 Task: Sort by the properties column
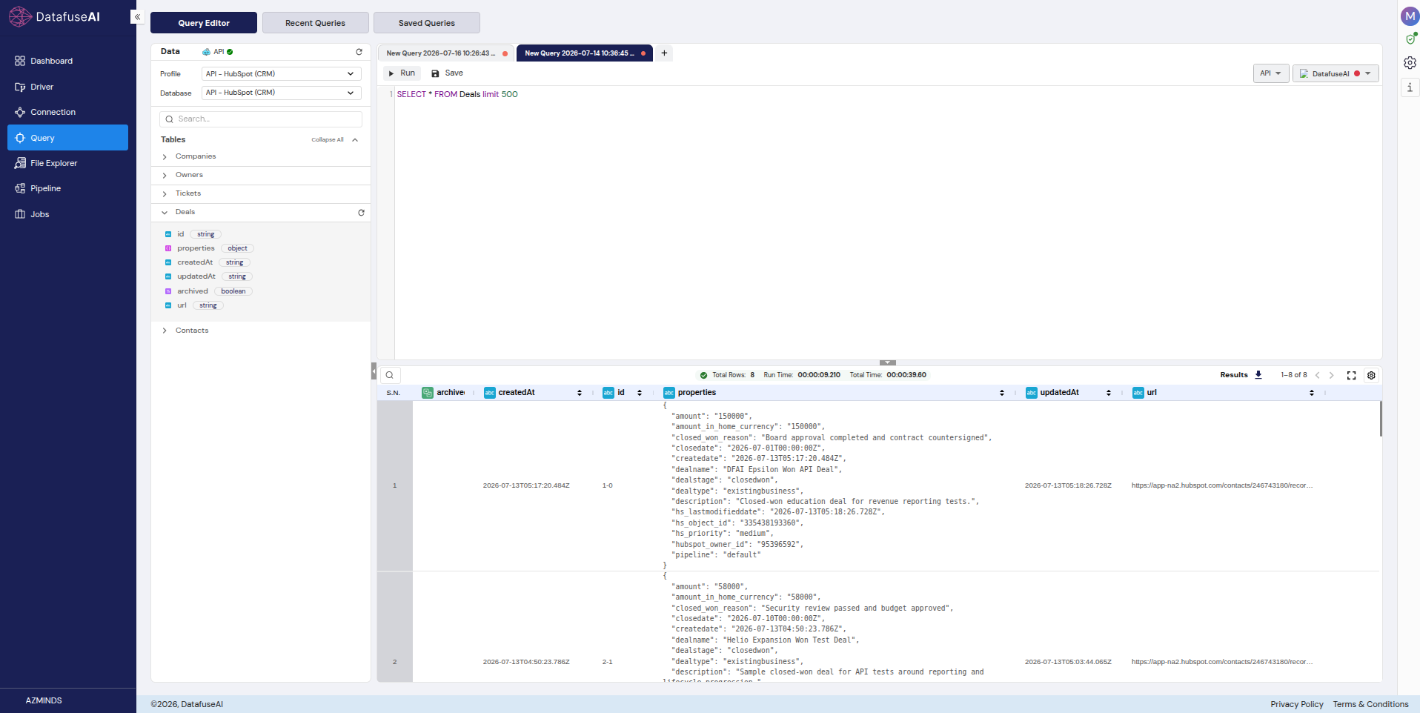[1002, 393]
